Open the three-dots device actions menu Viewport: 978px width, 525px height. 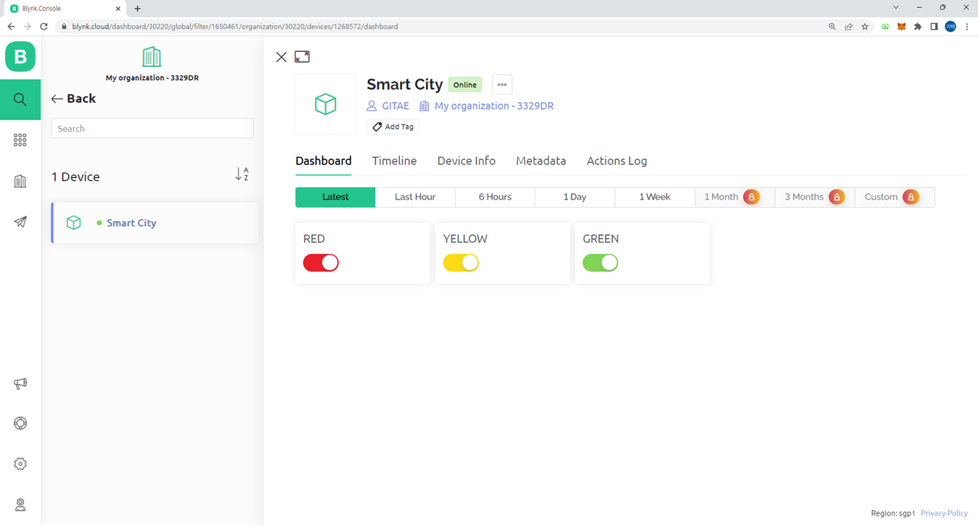click(x=502, y=85)
